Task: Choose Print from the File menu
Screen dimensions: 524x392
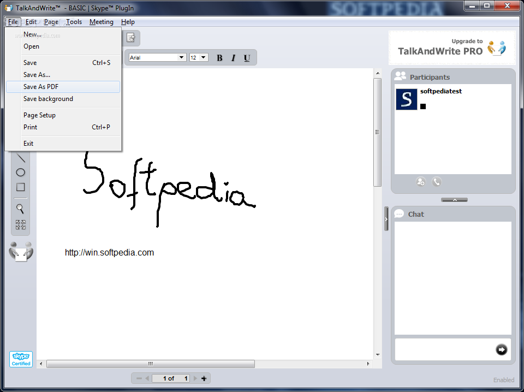Action: pos(63,127)
